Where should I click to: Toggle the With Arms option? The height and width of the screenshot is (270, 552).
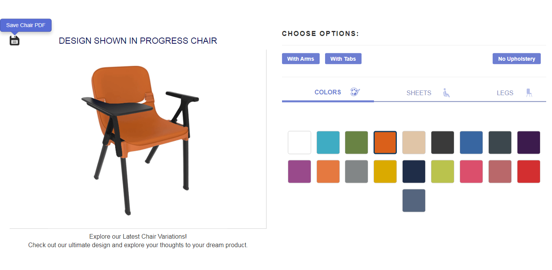tap(301, 59)
